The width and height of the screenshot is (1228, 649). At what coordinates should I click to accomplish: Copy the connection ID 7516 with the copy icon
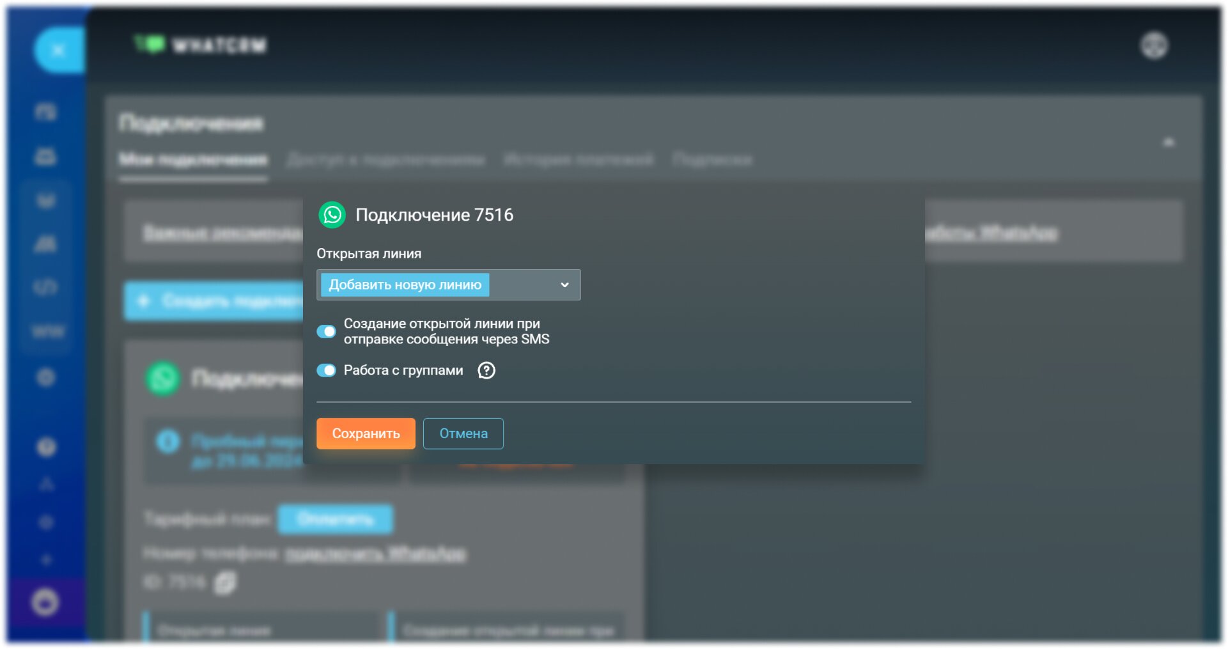[x=225, y=583]
